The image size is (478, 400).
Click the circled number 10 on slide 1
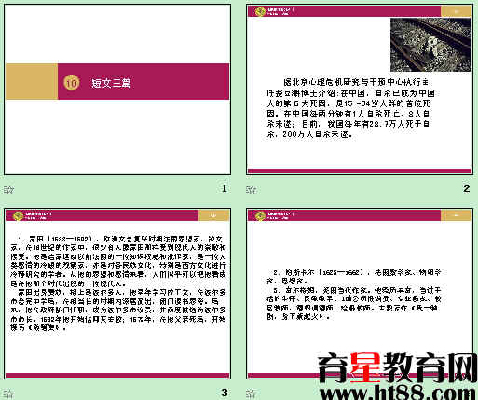click(x=72, y=83)
